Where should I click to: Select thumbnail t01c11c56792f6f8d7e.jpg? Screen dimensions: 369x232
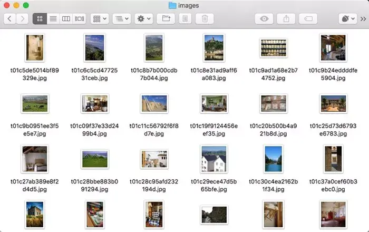click(154, 103)
